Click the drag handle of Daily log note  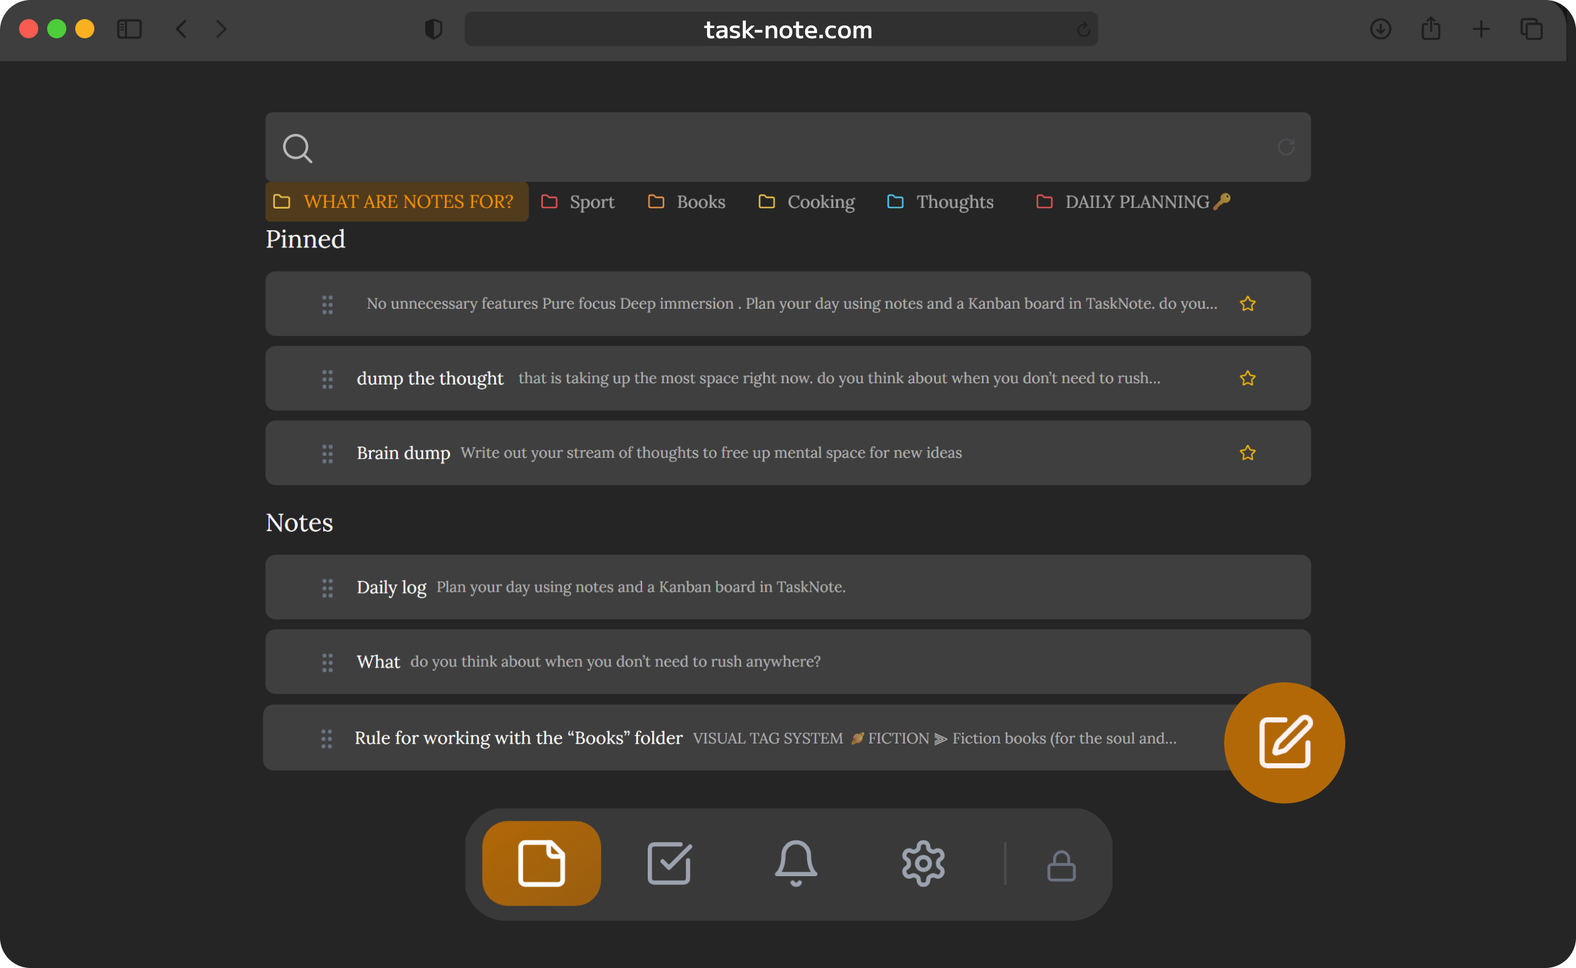point(327,588)
